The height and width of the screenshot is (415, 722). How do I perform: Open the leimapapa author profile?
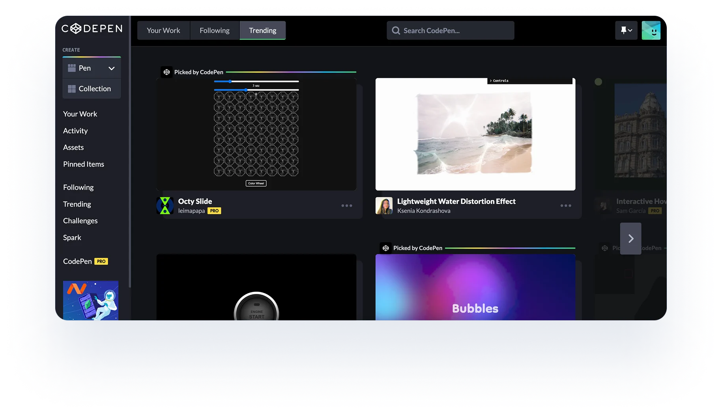[x=191, y=211]
